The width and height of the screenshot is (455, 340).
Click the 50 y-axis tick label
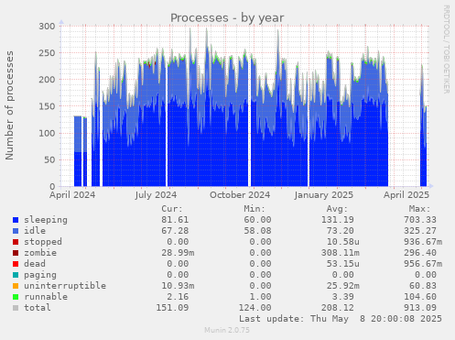point(49,159)
